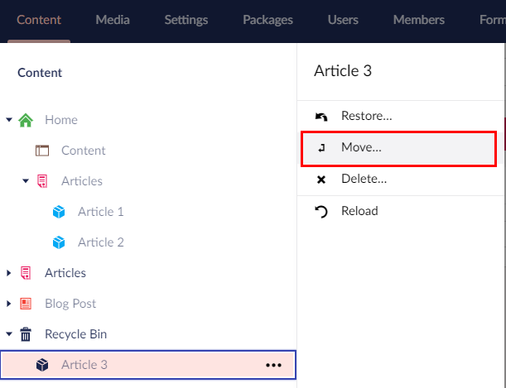Viewport: 506px width, 388px height.
Task: Click the red Blog Post newspaper icon
Action: tap(26, 304)
